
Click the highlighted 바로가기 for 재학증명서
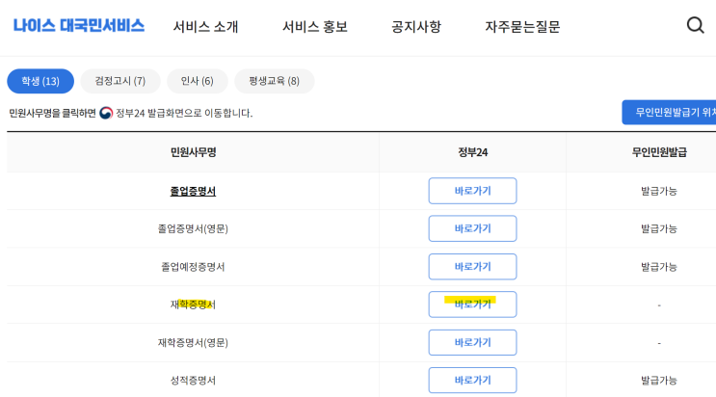pos(472,304)
